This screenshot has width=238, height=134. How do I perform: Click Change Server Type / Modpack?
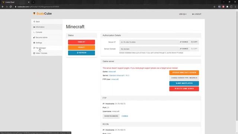click(x=184, y=78)
